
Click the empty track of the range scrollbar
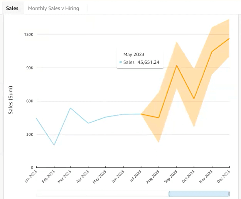click(x=103, y=194)
